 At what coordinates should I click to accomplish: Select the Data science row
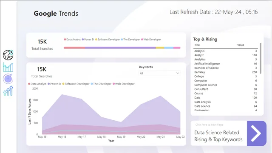pyautogui.click(x=226, y=106)
